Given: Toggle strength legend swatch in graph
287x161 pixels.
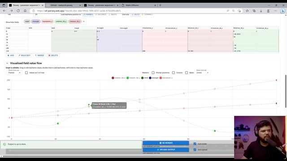Looking at the screenshot, I should (150, 78).
